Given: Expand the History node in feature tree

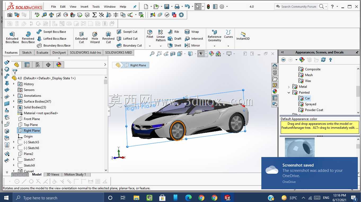Looking at the screenshot, I should click(14, 84).
